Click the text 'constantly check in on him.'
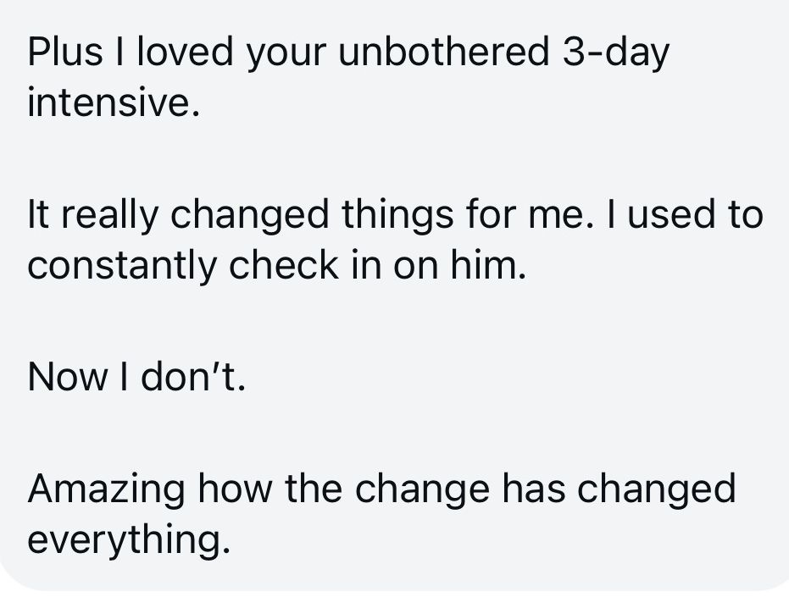Viewport: 789px width, 597px height. pyautogui.click(x=276, y=264)
